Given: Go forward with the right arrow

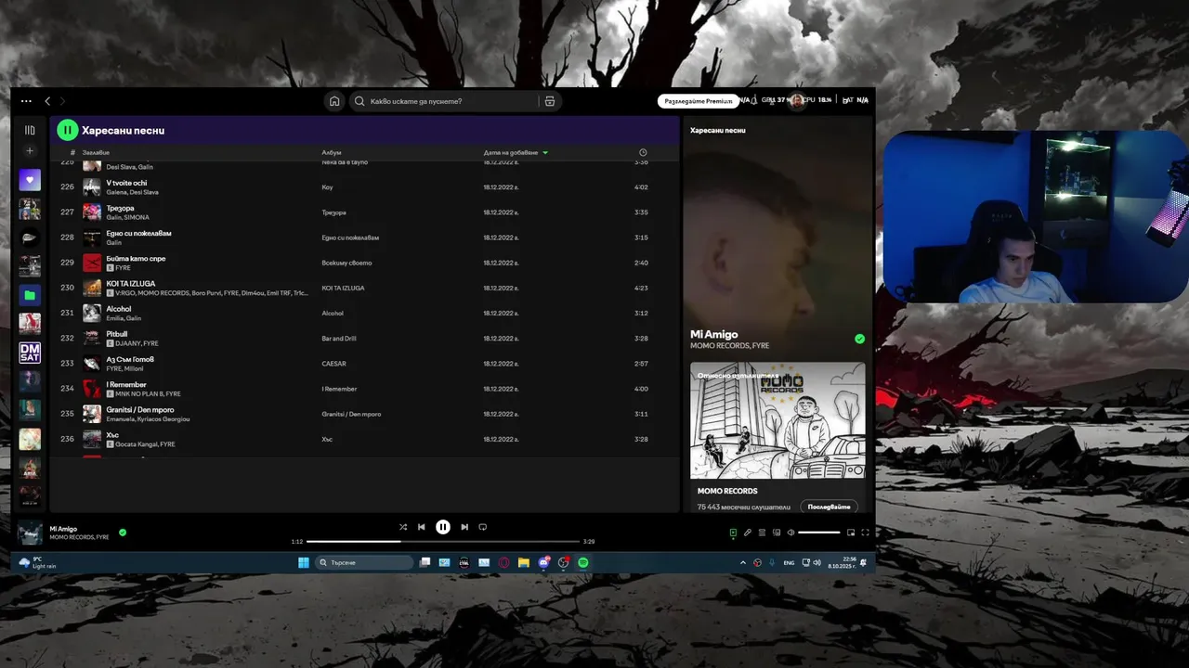Looking at the screenshot, I should [x=62, y=101].
